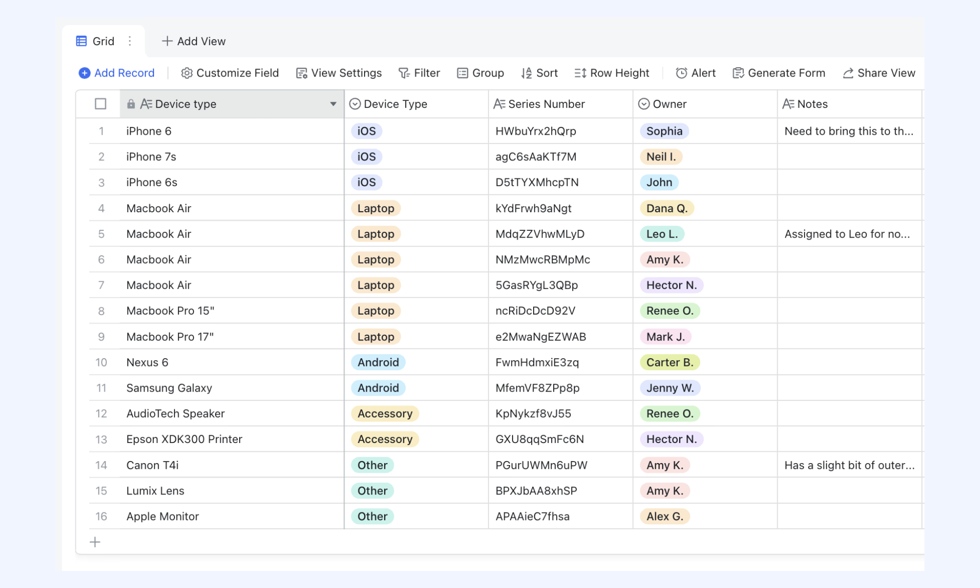Click the Sophia owner tag
The width and height of the screenshot is (980, 588).
coord(664,131)
